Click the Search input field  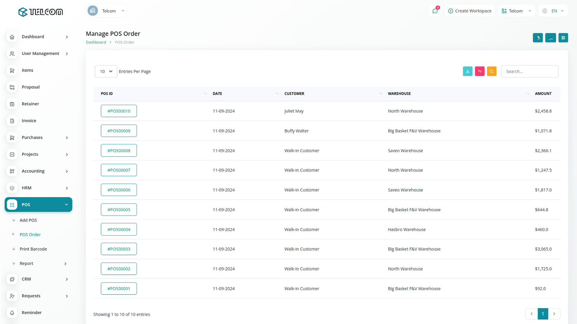530,71
